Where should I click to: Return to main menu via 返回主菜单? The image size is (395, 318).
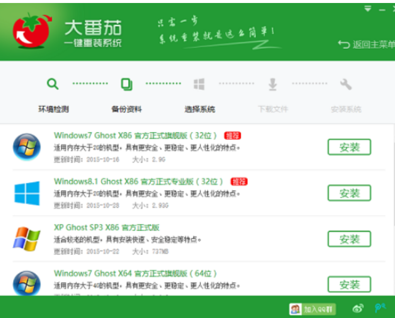pos(367,45)
